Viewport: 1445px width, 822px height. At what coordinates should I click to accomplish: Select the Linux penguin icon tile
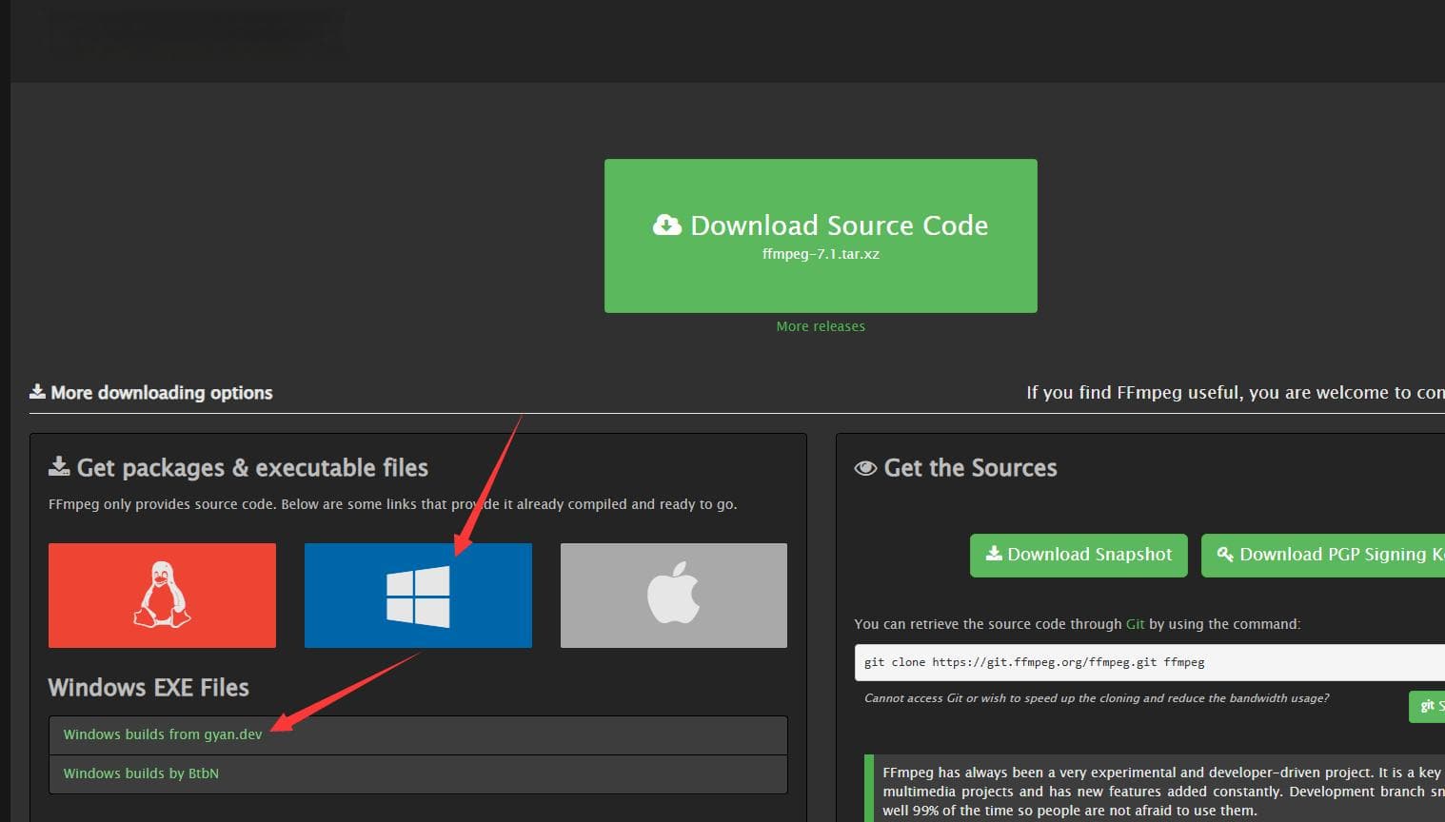click(162, 596)
